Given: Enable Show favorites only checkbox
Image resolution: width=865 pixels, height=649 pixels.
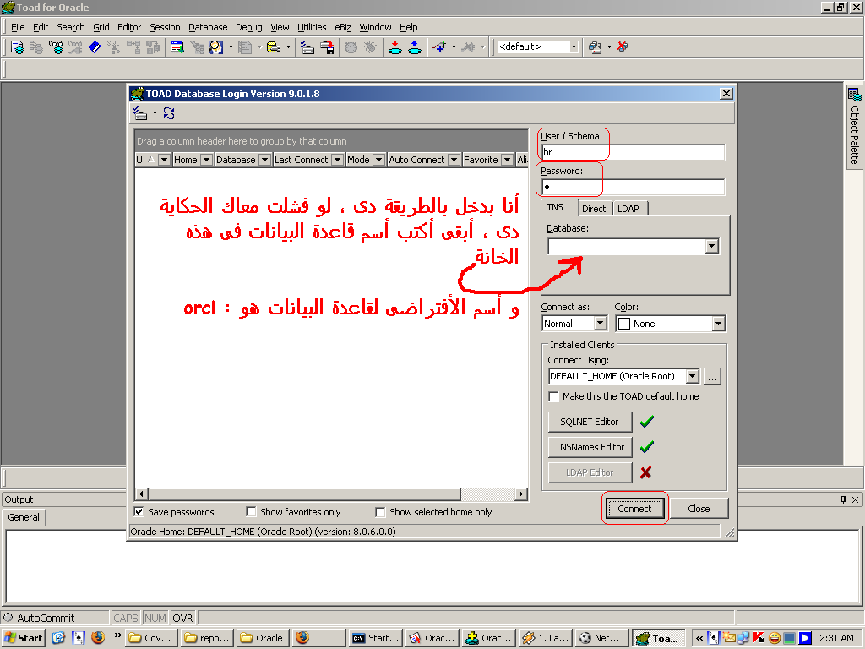Looking at the screenshot, I should 251,512.
